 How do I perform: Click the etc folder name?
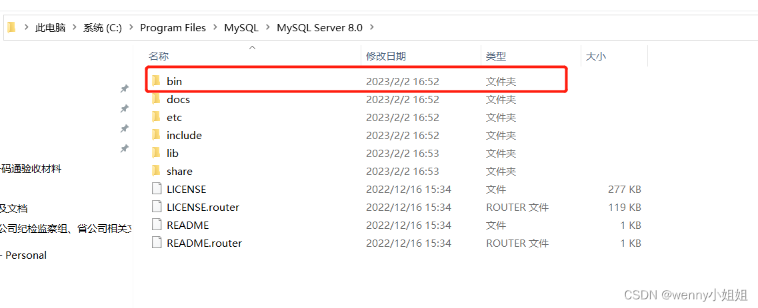click(174, 118)
